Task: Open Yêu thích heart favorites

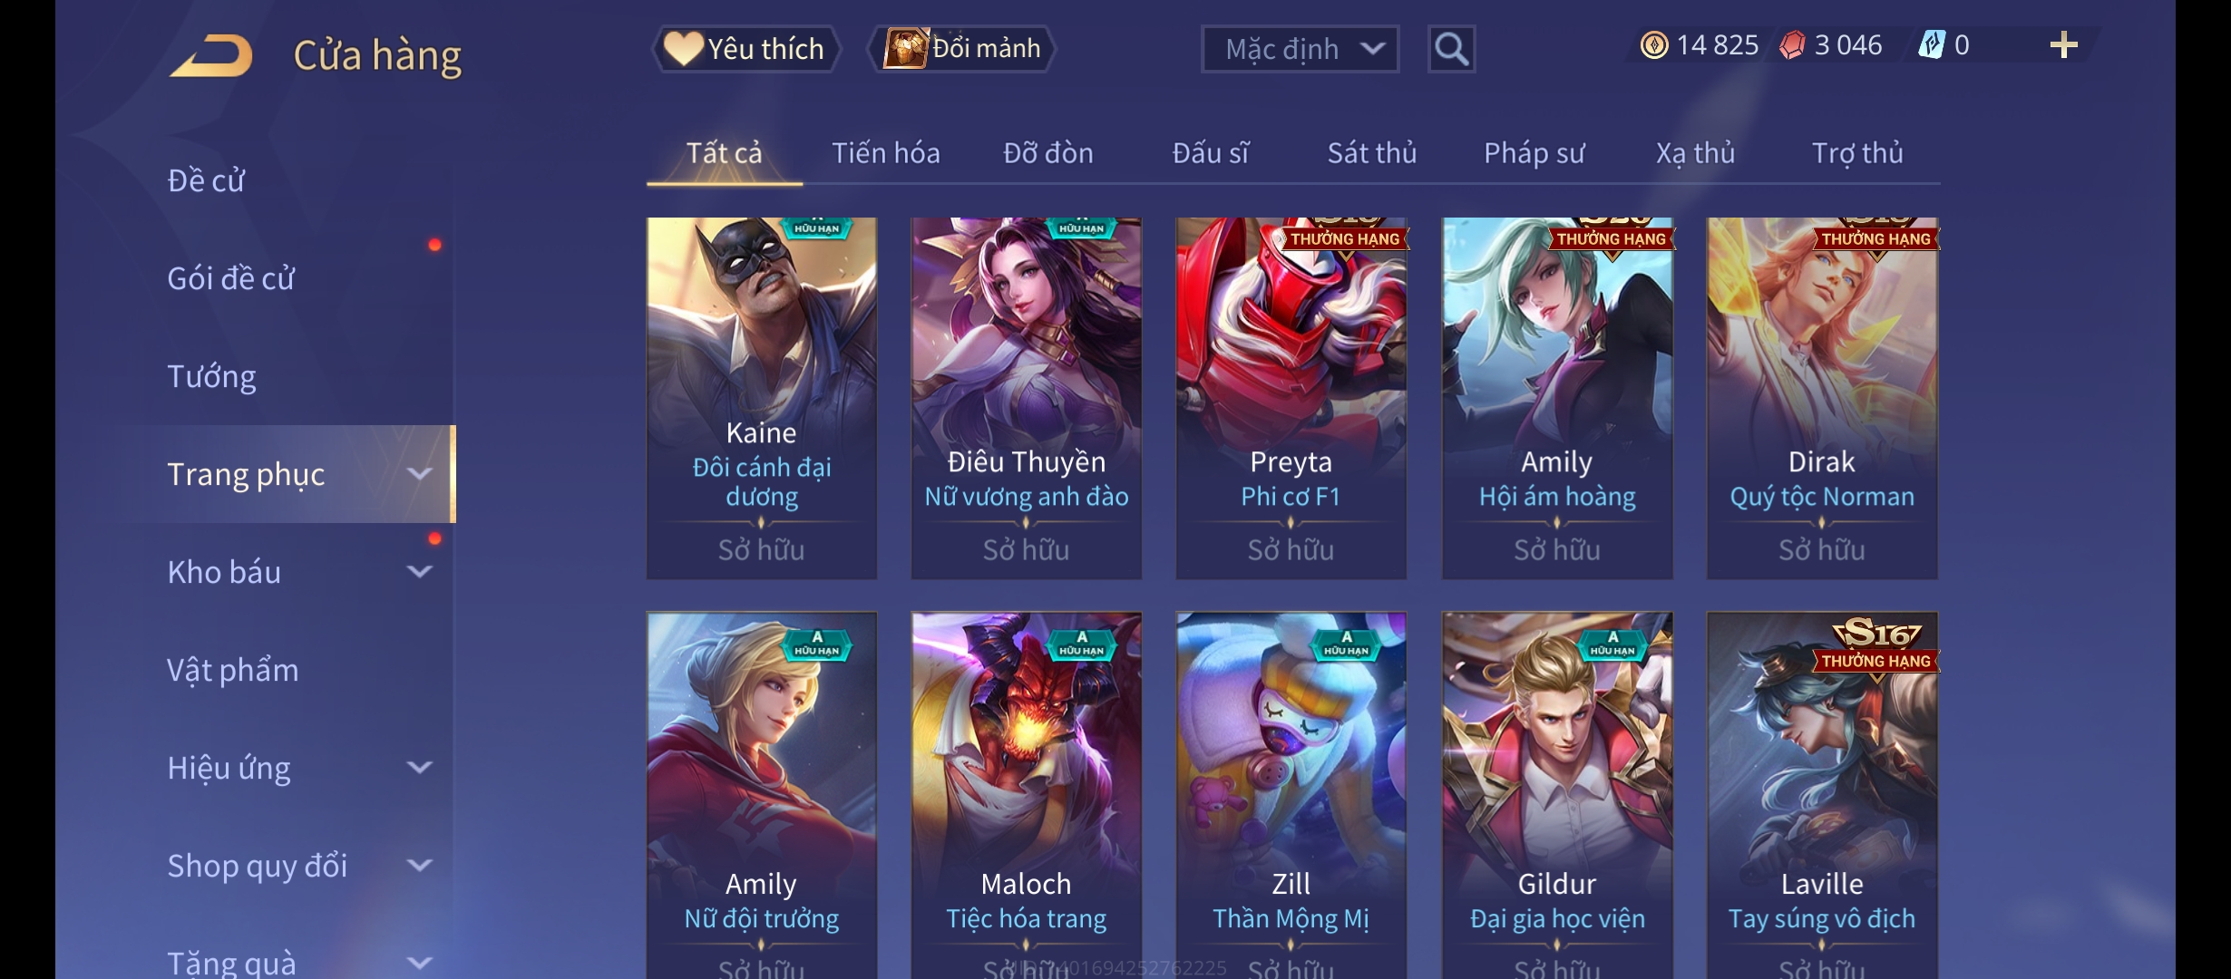Action: (745, 49)
